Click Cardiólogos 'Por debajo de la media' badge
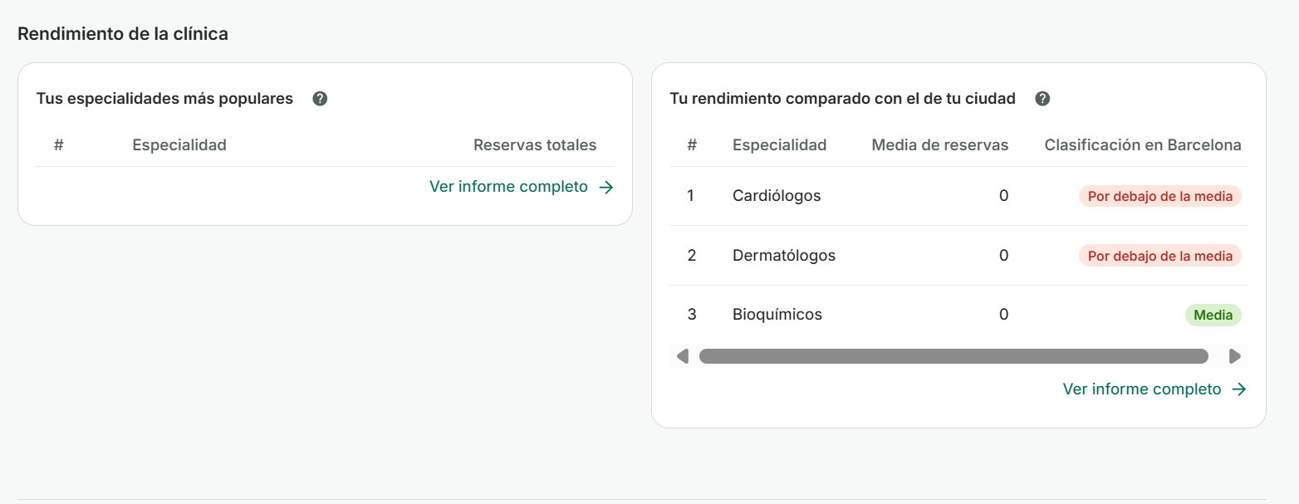Image resolution: width=1299 pixels, height=504 pixels. (x=1159, y=197)
